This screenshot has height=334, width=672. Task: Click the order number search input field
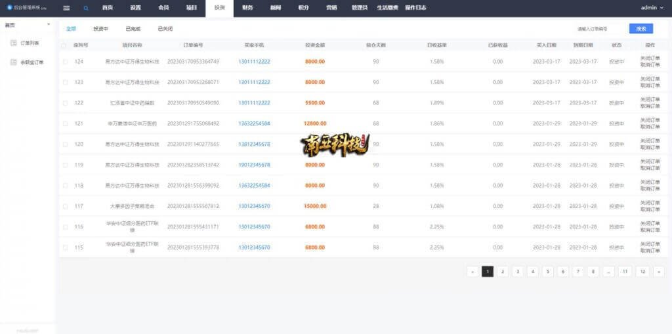[x=597, y=29]
